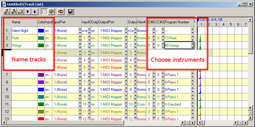Select the Strings track name cell
255x127 pixels.
click(24, 45)
